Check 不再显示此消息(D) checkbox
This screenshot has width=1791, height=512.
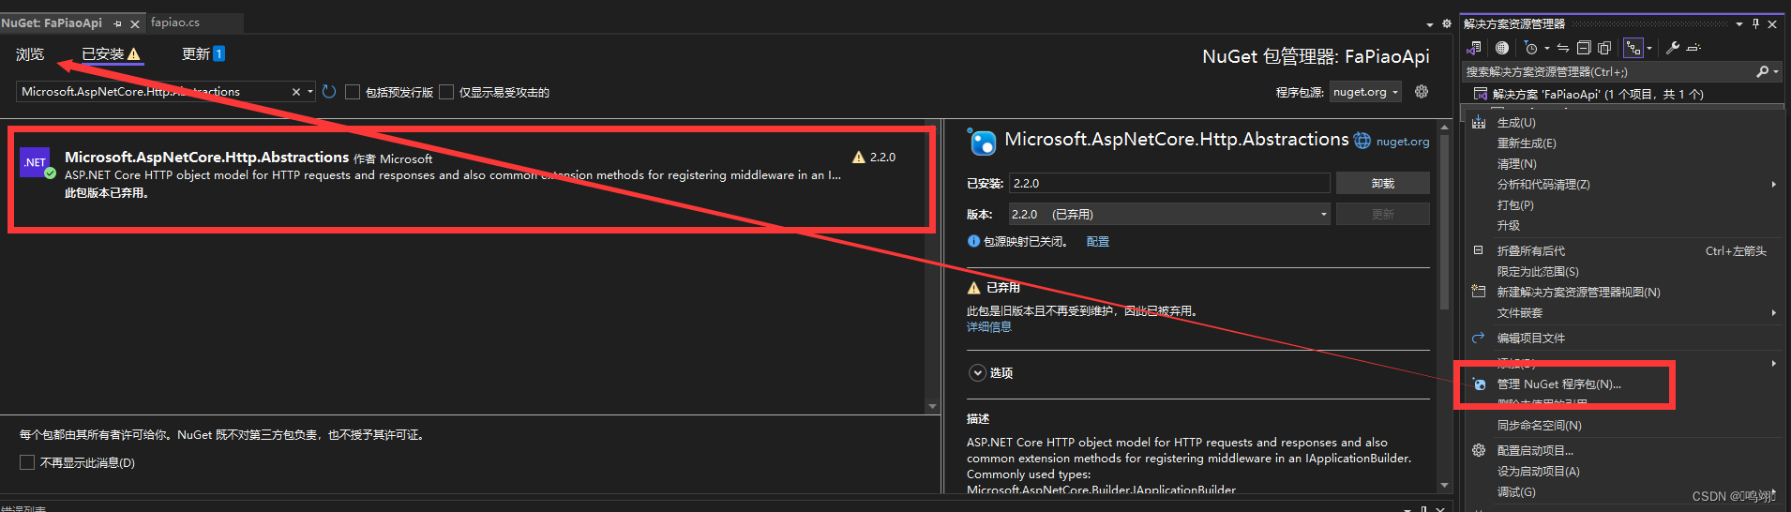(x=27, y=462)
